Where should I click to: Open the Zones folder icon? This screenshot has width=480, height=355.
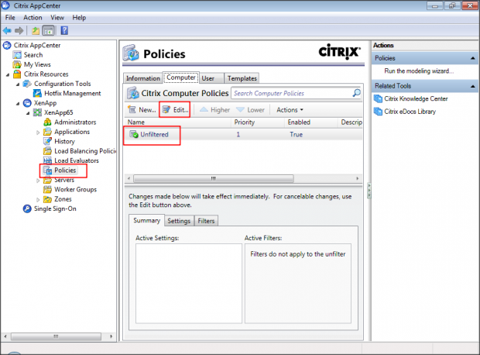point(47,199)
